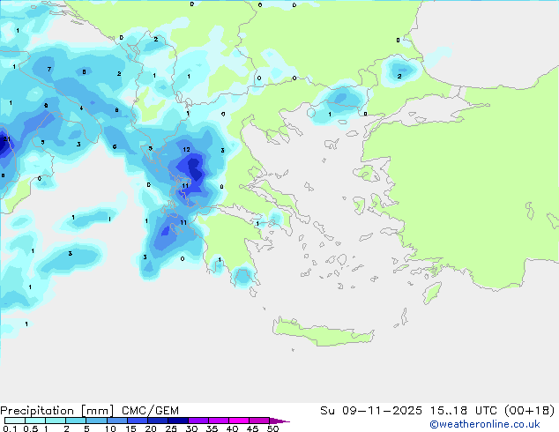
Task: Click the island of Rhodes on map
Action: 432,293
